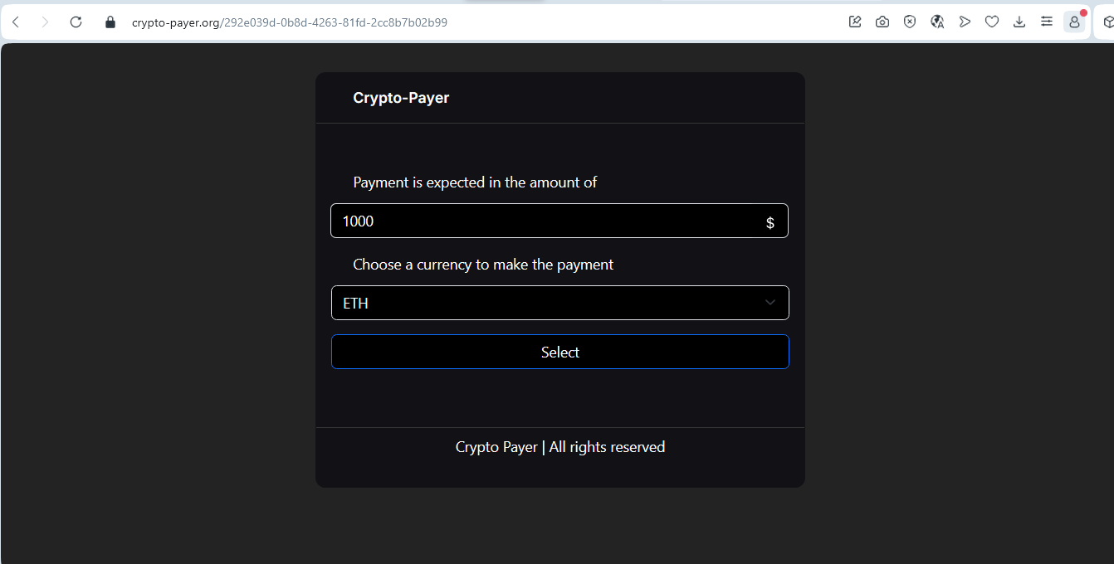
Task: Open the downloads arrow icon
Action: [x=1019, y=22]
